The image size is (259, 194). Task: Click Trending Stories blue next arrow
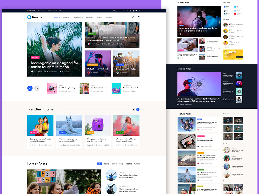[x=138, y=109]
